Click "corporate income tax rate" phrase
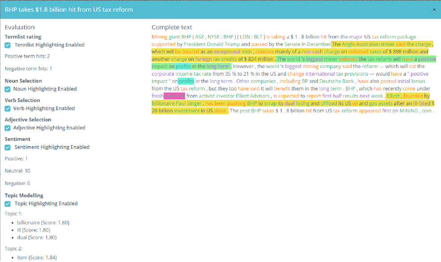Image resolution: width=441 pixels, height=262 pixels. click(181, 74)
